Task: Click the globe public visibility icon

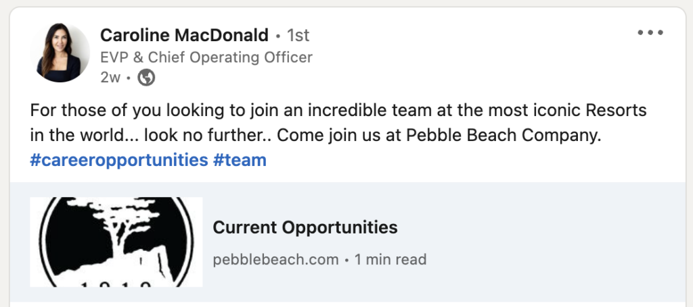Action: [x=146, y=78]
